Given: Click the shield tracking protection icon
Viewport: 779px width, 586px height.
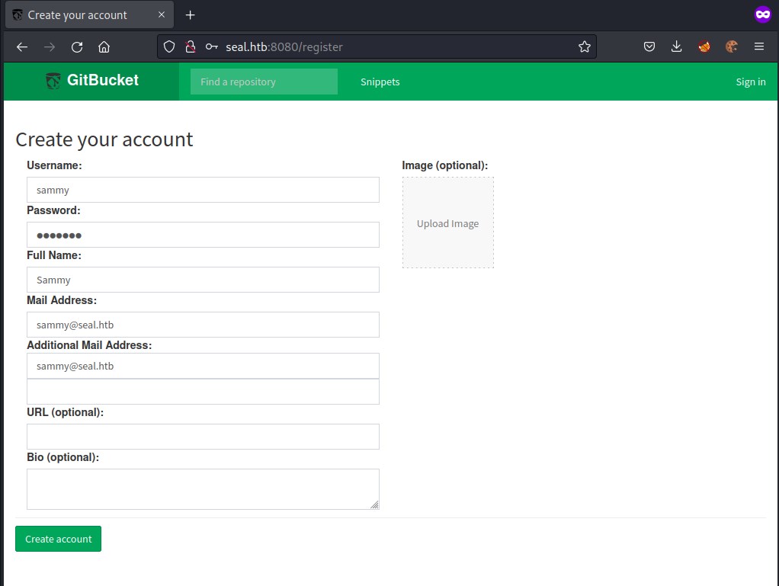Looking at the screenshot, I should [x=169, y=47].
